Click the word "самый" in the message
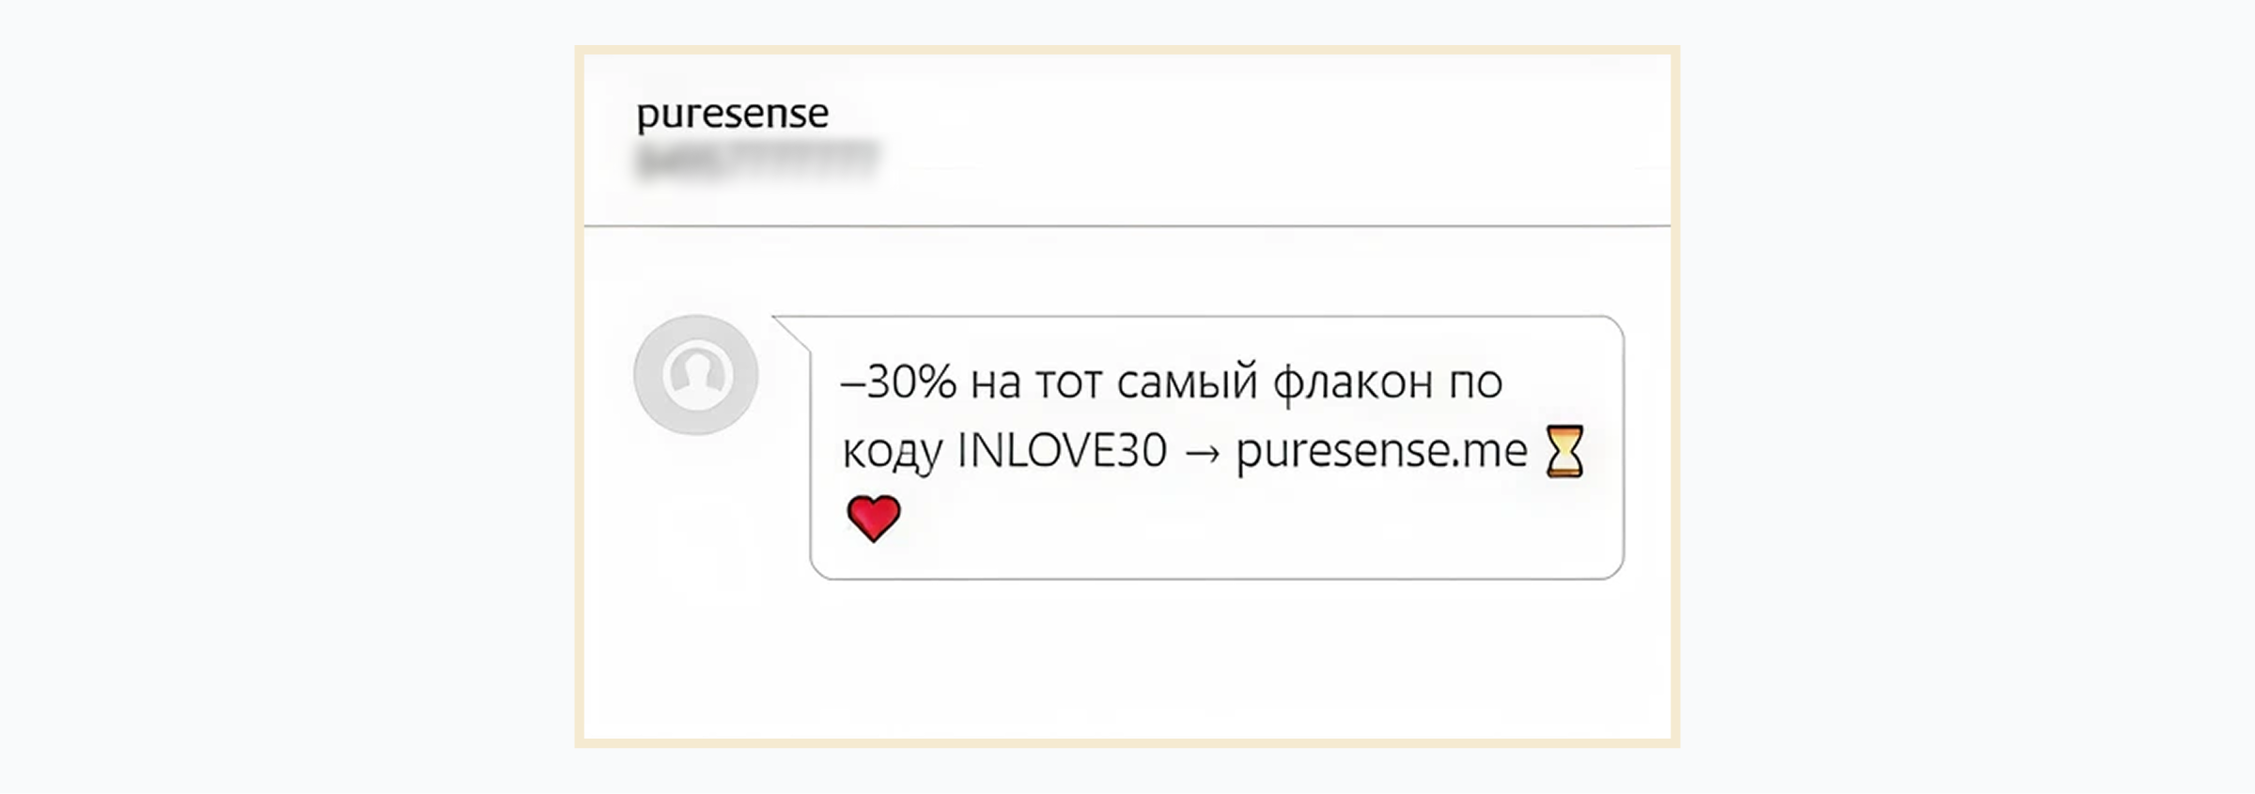 [x=1188, y=383]
